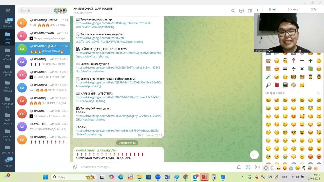Switch to the GIFs tab
Screen dimensions: 324x182
point(314,9)
